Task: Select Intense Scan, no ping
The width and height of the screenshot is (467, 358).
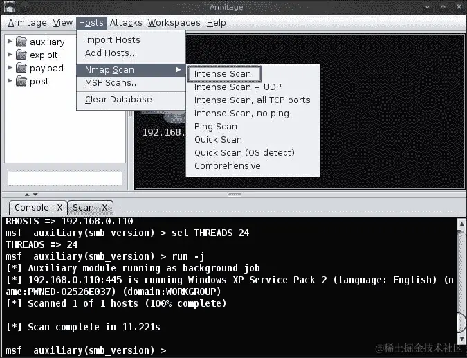Action: (253, 114)
